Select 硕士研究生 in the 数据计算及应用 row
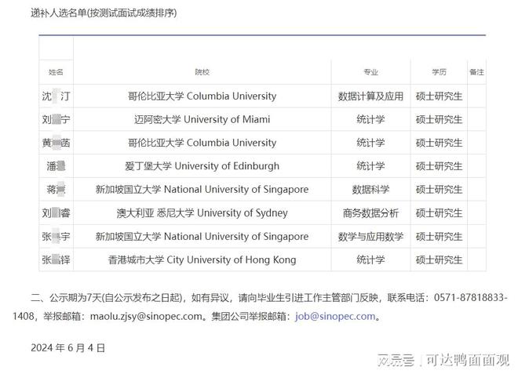This screenshot has height=374, width=518. pos(439,96)
